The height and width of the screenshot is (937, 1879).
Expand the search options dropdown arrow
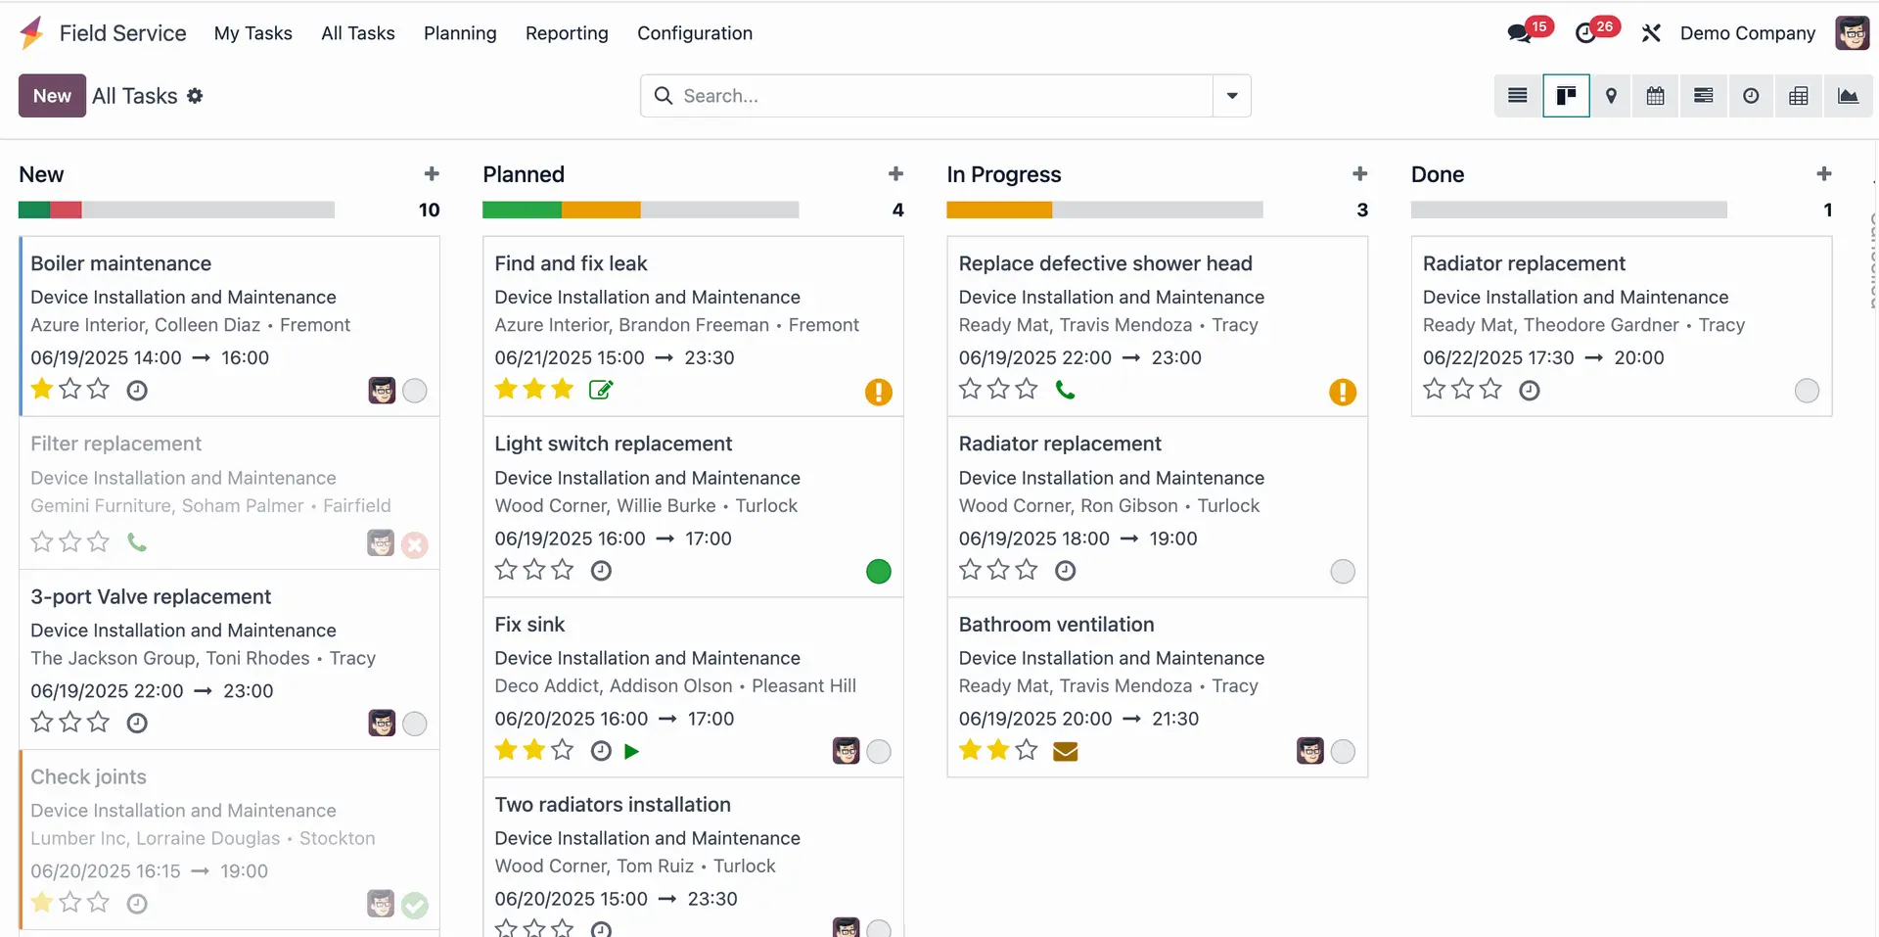1232,96
